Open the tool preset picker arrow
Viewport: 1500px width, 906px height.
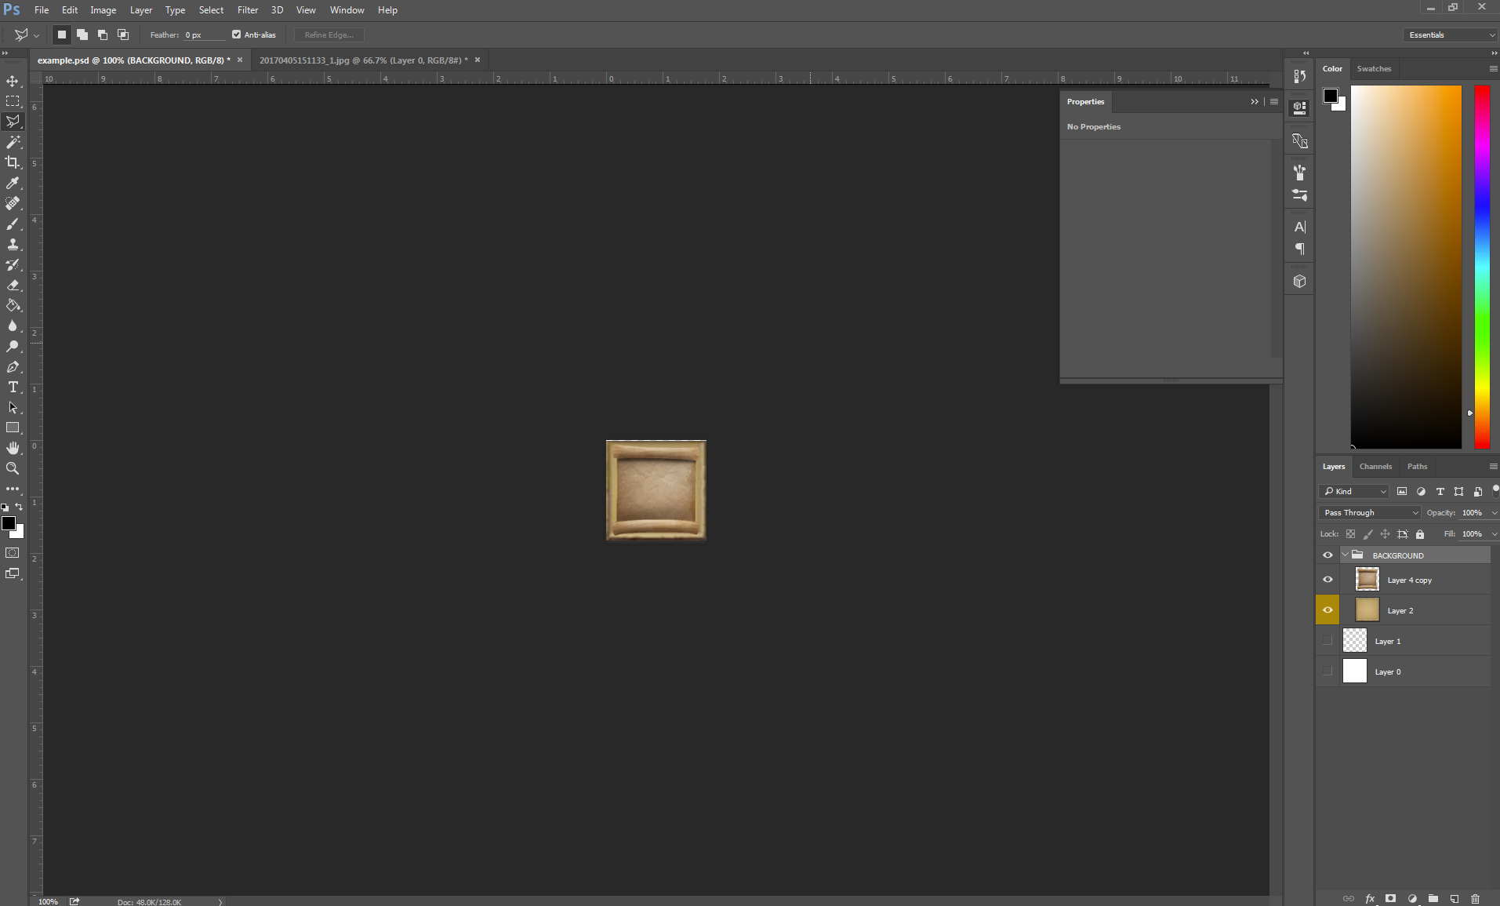[x=36, y=35]
